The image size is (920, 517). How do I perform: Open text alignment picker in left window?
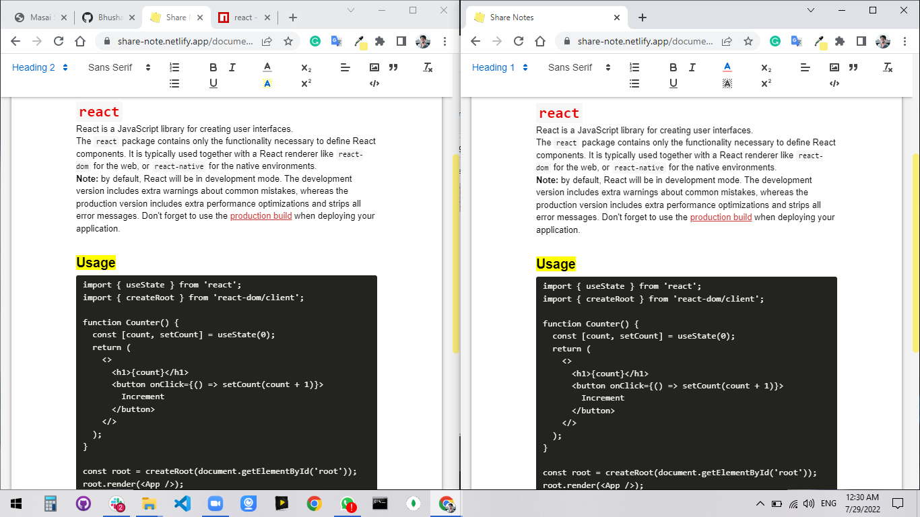point(346,67)
